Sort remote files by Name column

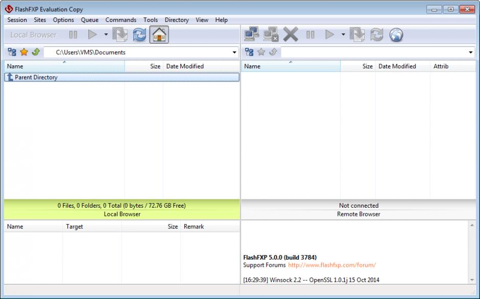pyautogui.click(x=291, y=66)
